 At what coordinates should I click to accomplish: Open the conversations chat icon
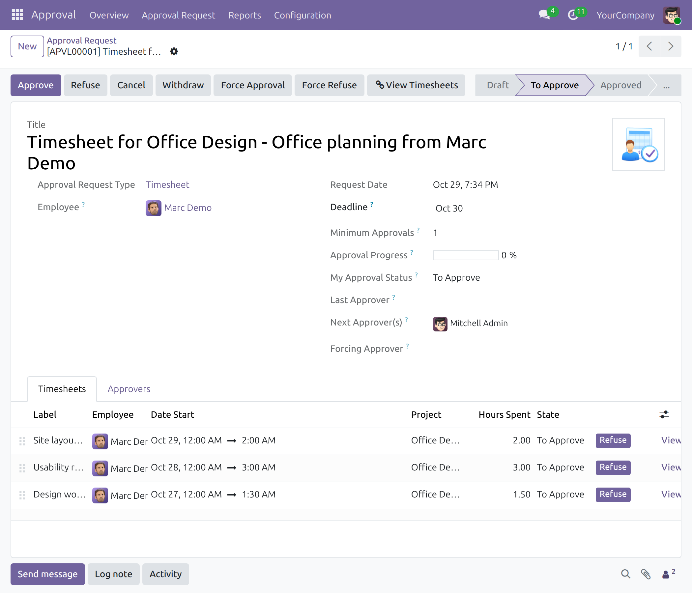(x=544, y=15)
